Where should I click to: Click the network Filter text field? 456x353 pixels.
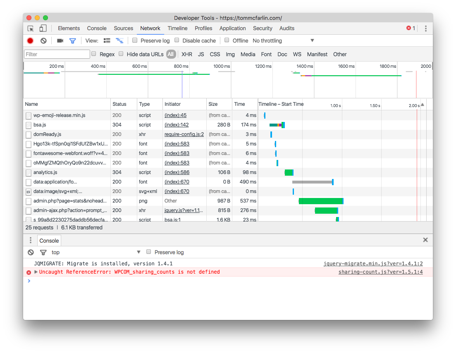tap(57, 54)
